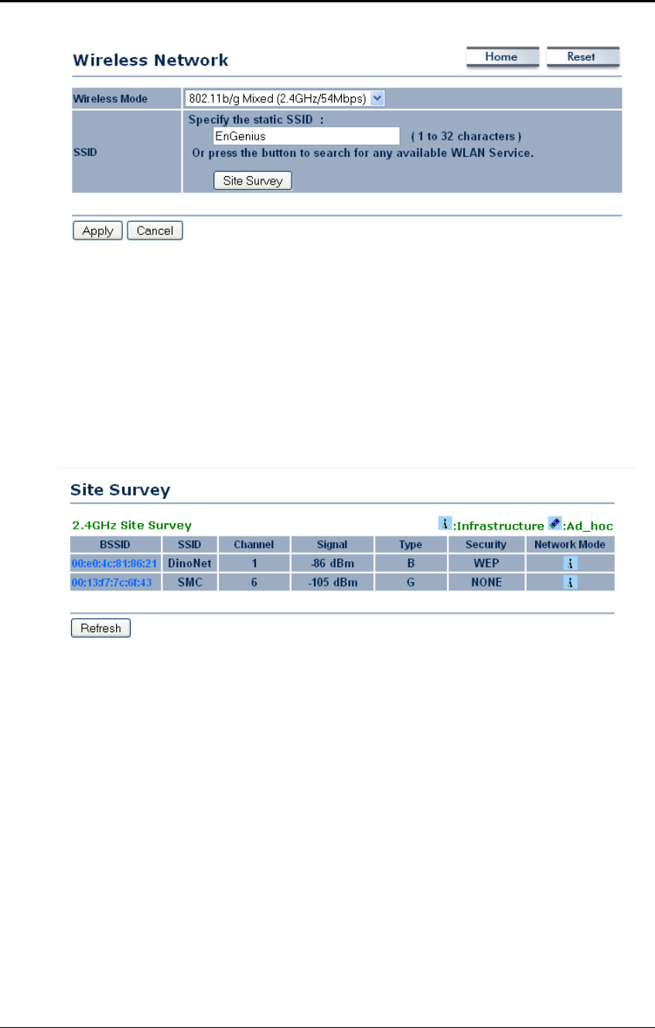Click type B cell in DinoNet row
Viewport: 655px width, 1028px height.
[411, 563]
